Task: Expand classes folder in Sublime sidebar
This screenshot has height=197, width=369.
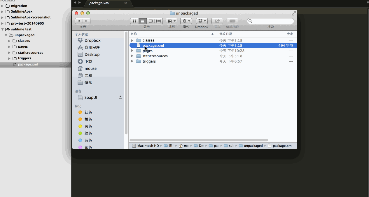Action: point(9,41)
